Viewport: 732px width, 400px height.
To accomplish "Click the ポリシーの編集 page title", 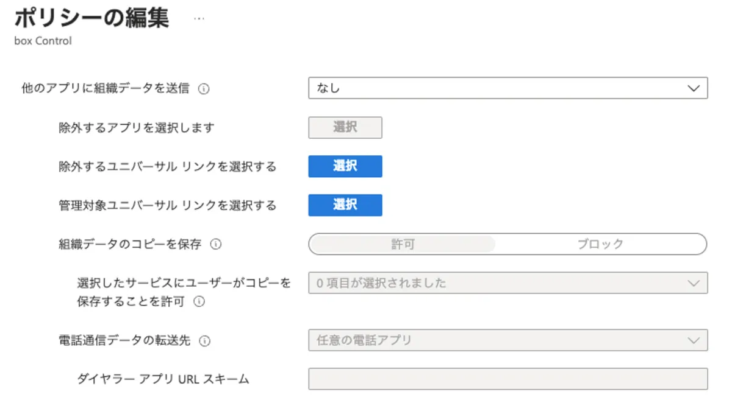I will [91, 18].
